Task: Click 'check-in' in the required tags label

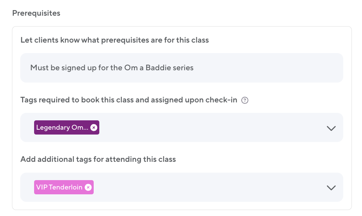Action: pyautogui.click(x=223, y=100)
